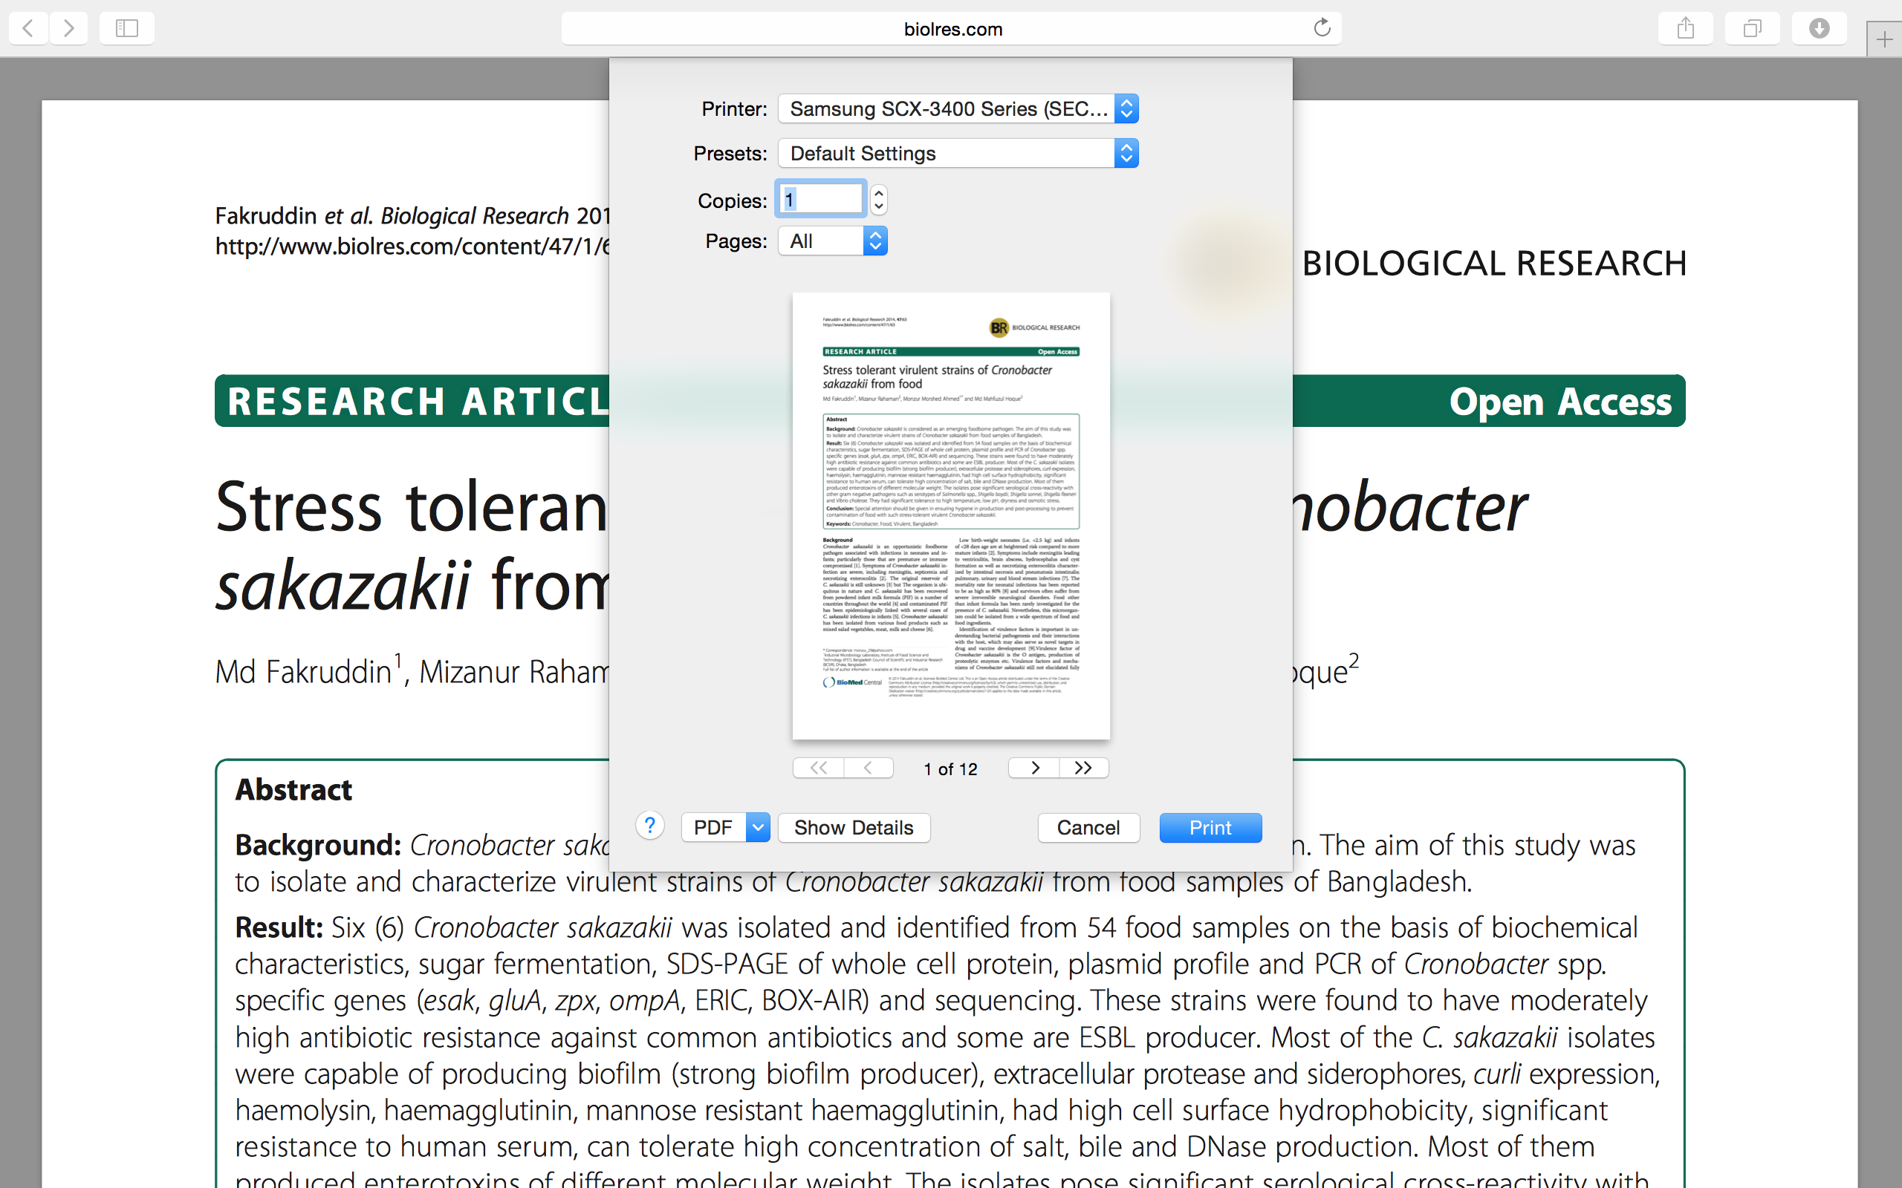Open the Share toolbar icon
The height and width of the screenshot is (1188, 1902).
click(1685, 28)
